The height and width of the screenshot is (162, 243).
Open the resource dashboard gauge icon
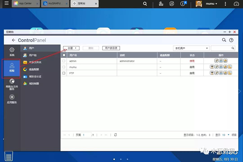pyautogui.click(x=236, y=4)
